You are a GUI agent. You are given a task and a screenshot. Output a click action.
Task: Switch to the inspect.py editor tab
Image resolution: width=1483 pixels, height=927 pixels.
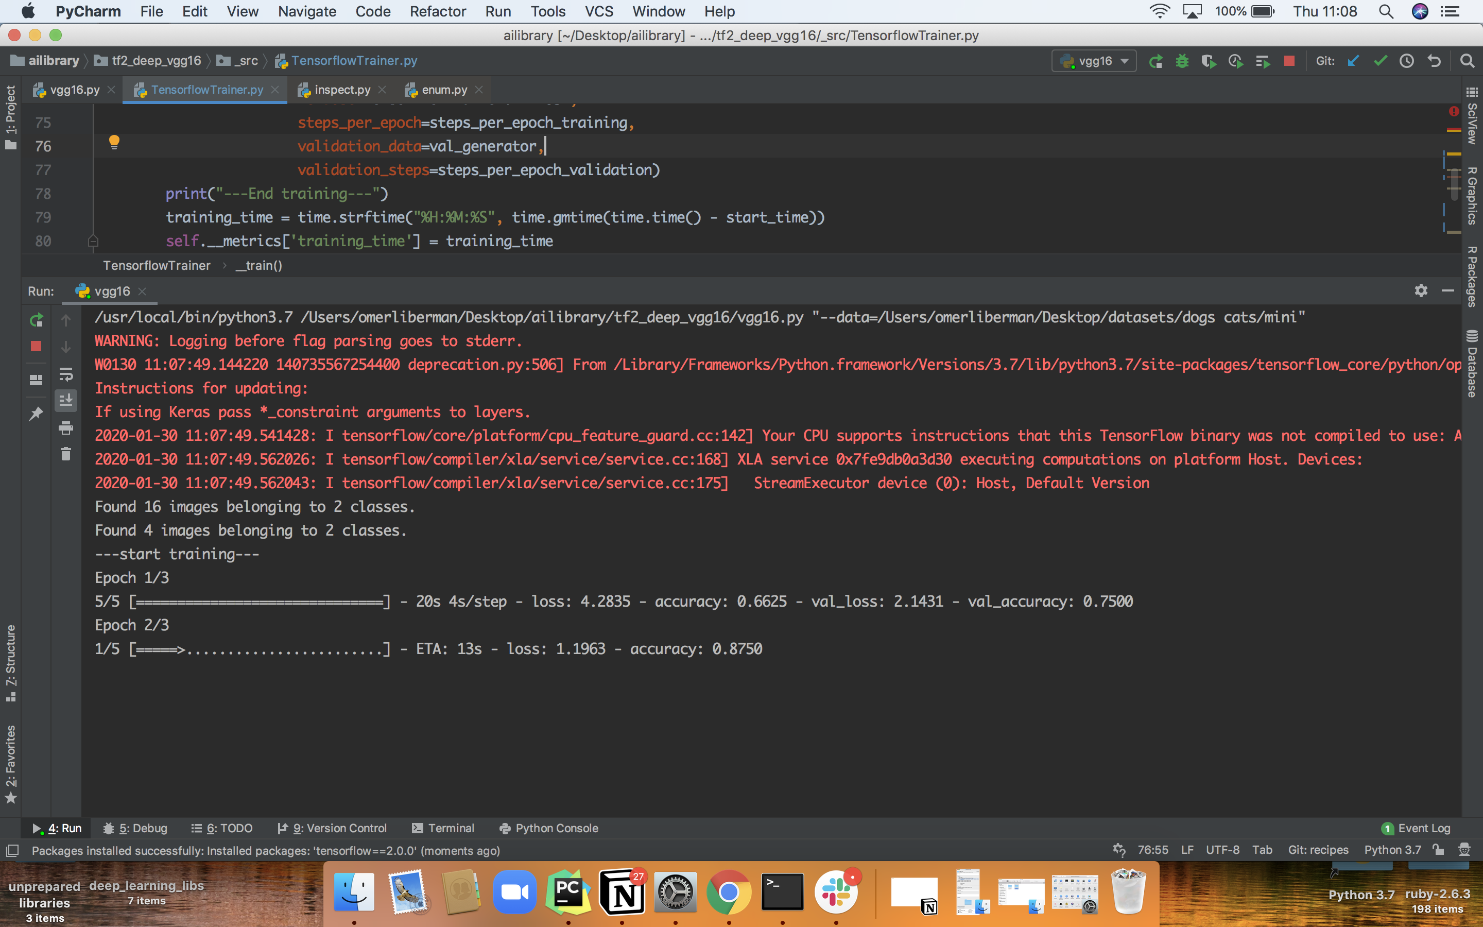(341, 90)
